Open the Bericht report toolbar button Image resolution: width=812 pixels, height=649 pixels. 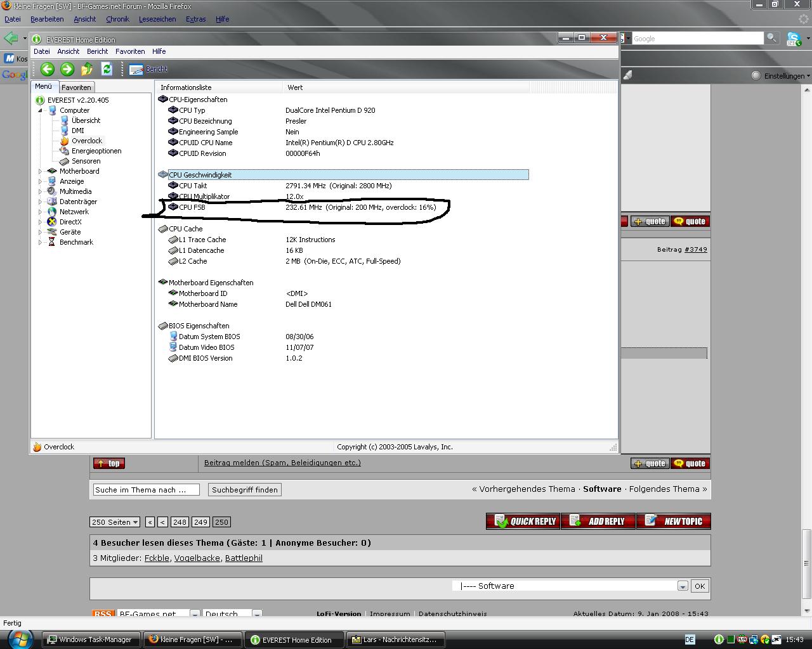(x=148, y=69)
